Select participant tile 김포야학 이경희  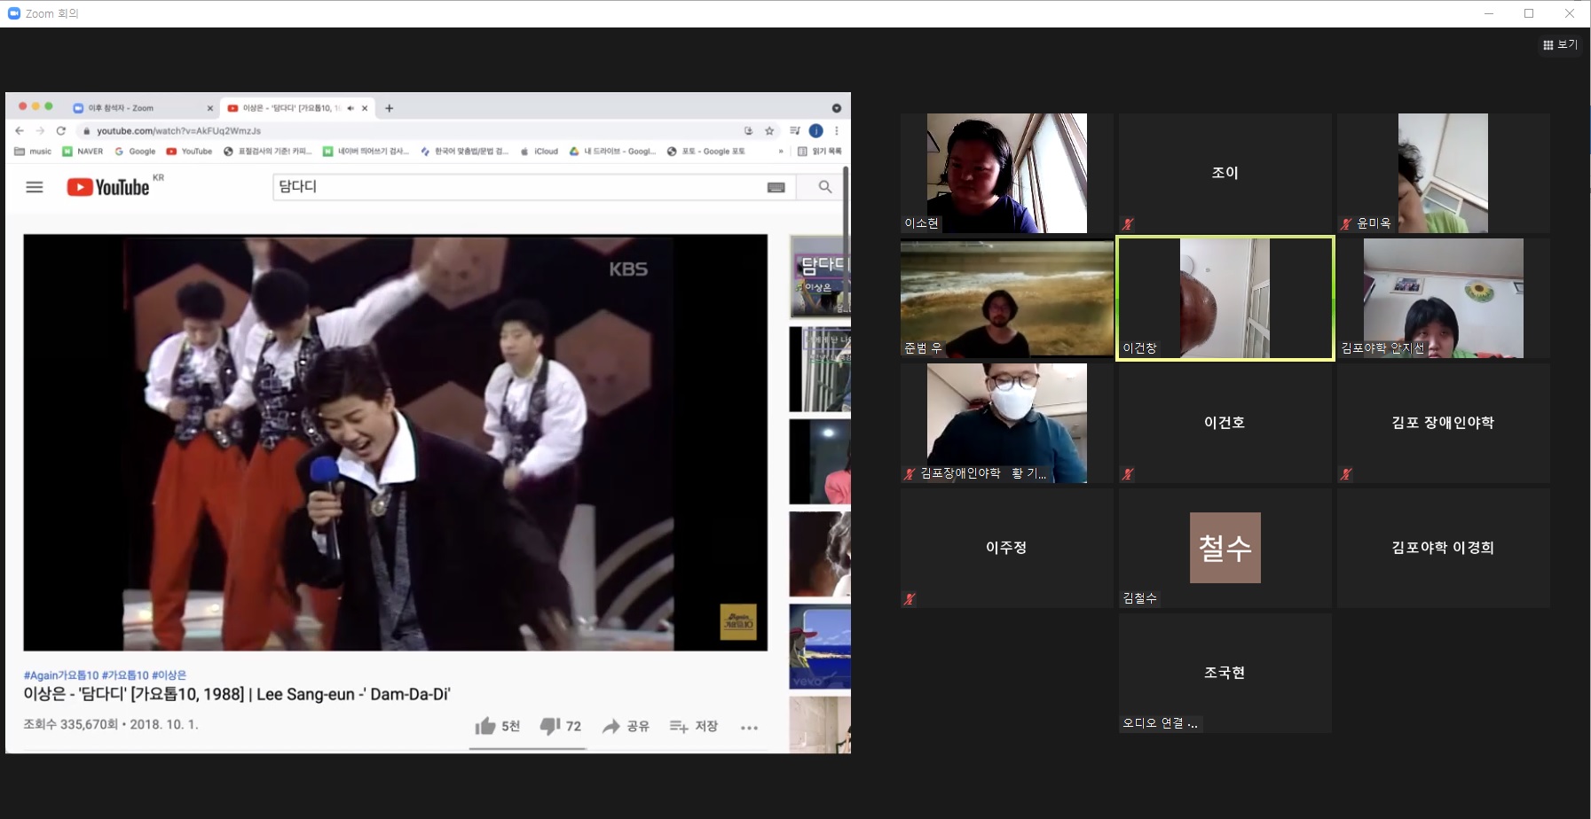point(1444,548)
